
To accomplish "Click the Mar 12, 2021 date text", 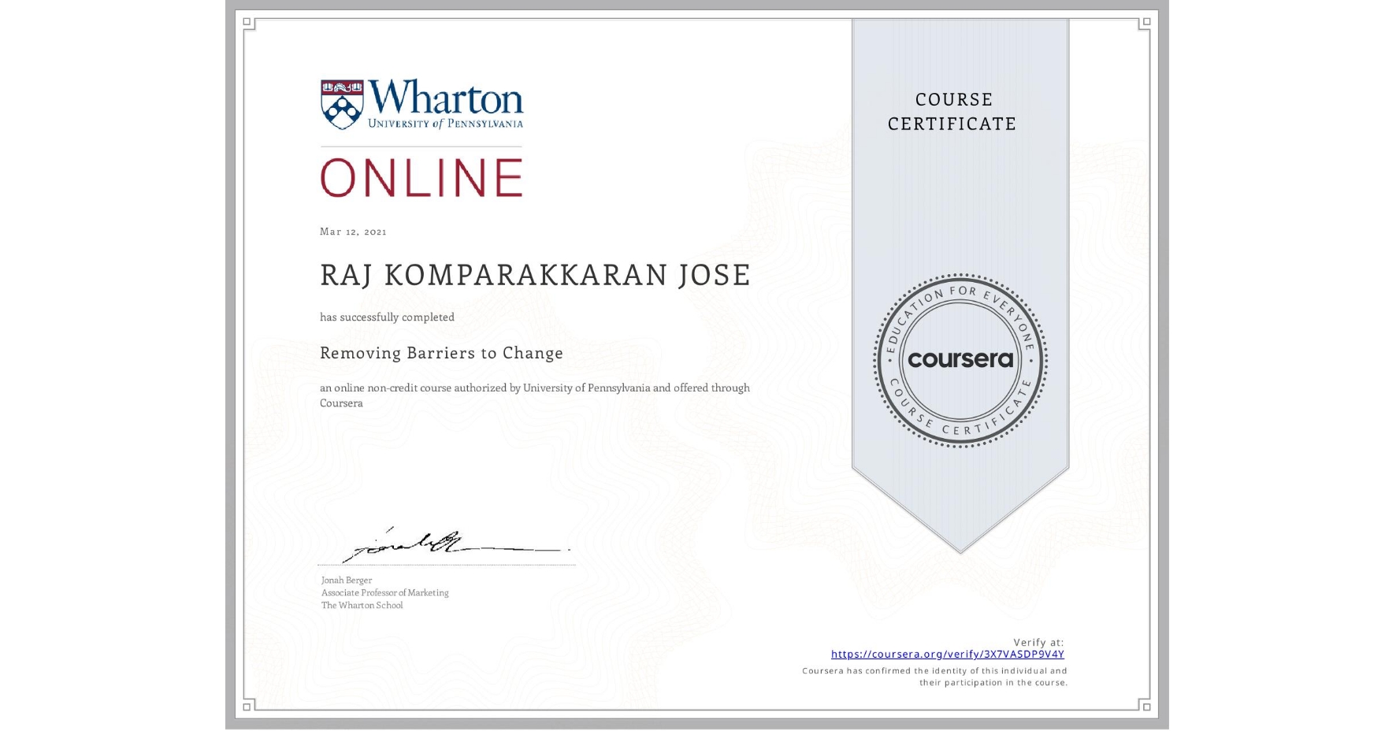I will (352, 232).
